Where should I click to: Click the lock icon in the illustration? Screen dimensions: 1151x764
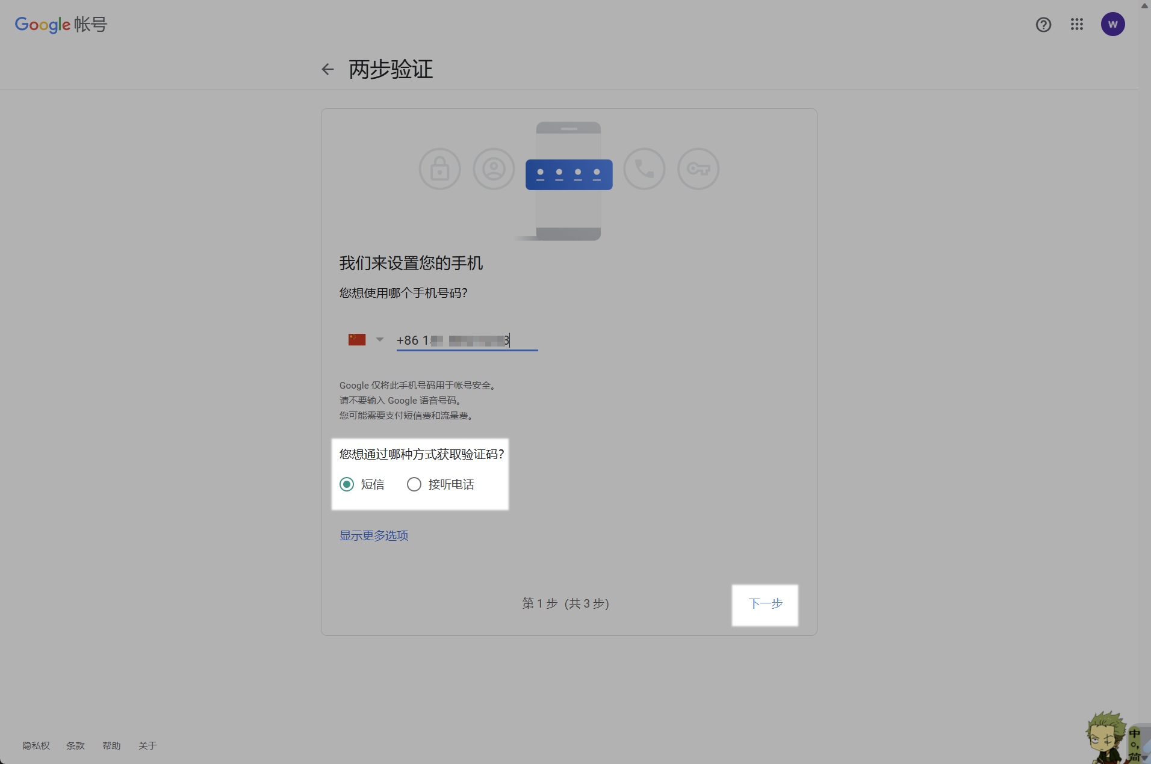[x=439, y=169]
